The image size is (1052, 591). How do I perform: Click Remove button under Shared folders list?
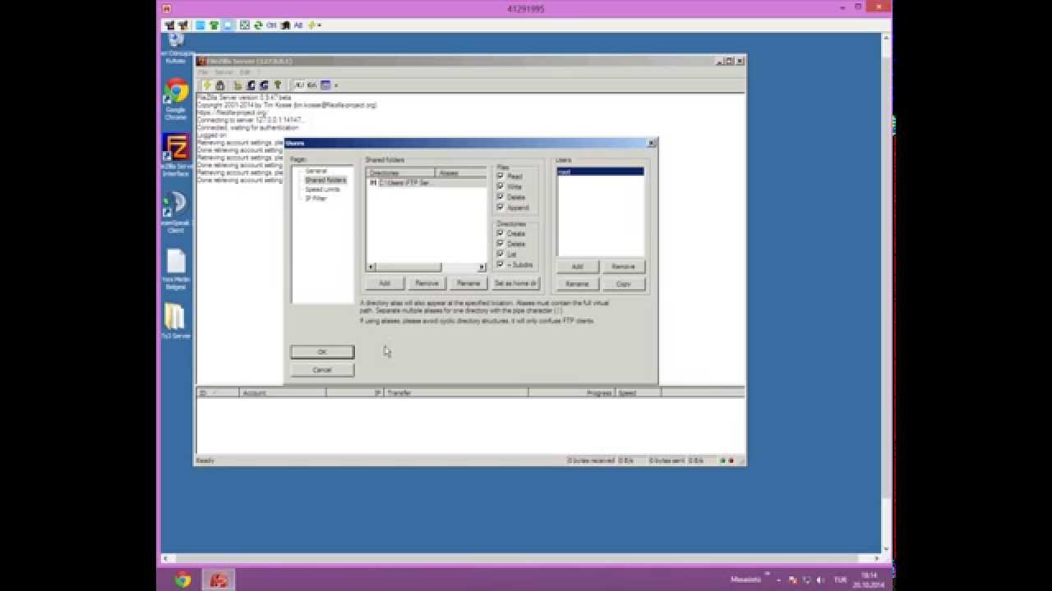click(427, 283)
